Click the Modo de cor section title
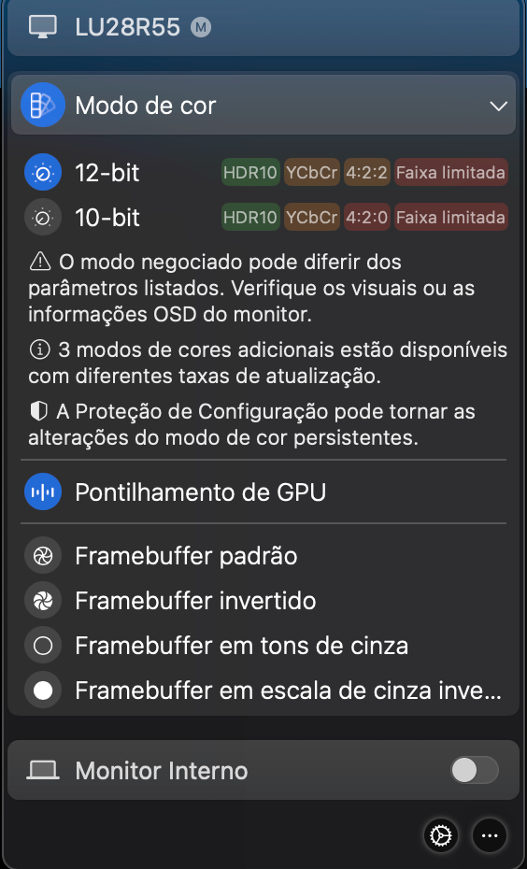Screen dimensions: 527x869 (145, 106)
